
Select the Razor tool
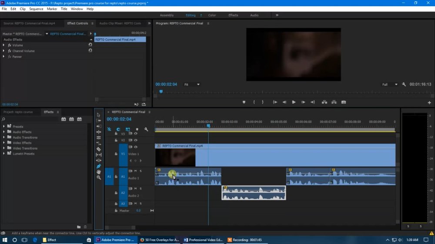pyautogui.click(x=98, y=149)
